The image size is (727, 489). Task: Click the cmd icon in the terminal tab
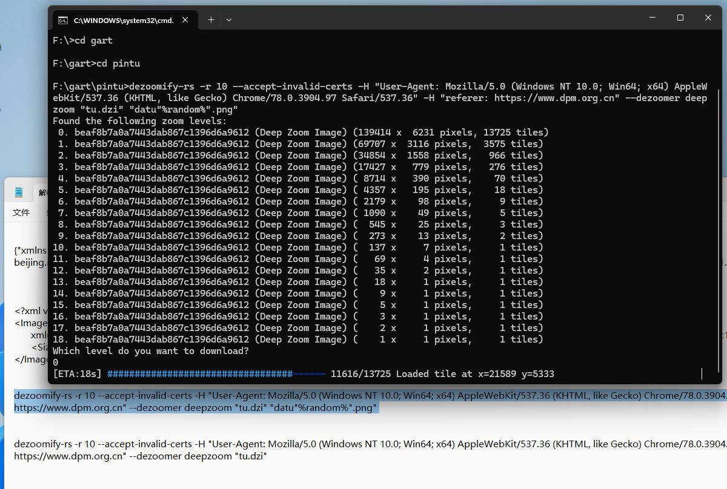[62, 20]
